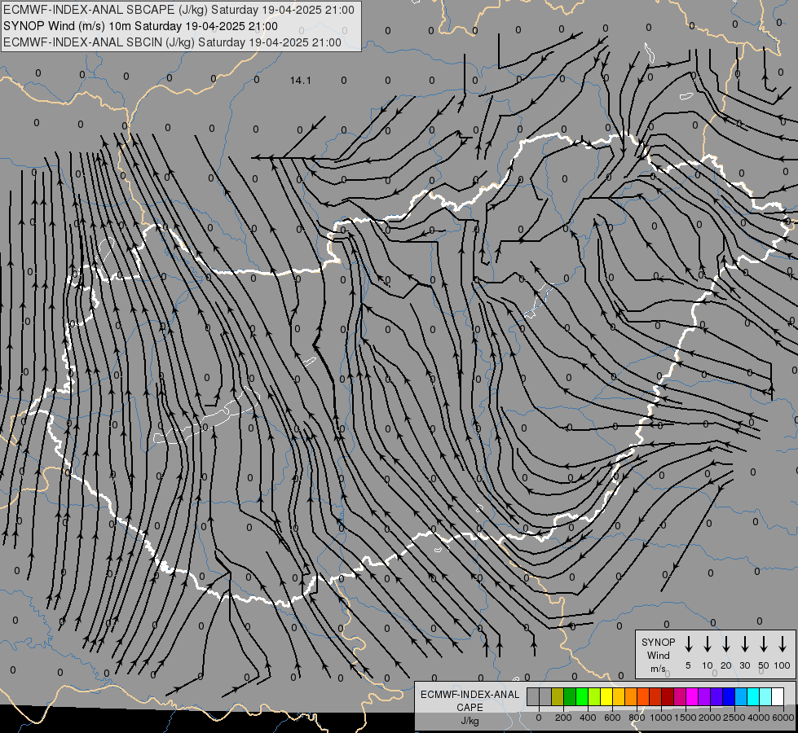Select the dark green CAPE legend swatch
Viewport: 798px width, 733px height.
click(x=570, y=696)
